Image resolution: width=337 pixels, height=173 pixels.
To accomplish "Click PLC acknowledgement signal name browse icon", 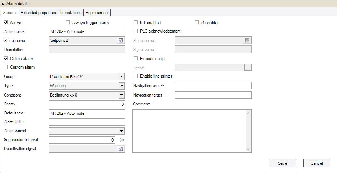I will click(247, 40).
